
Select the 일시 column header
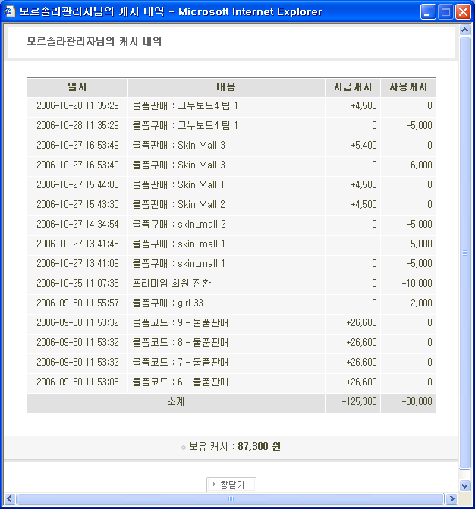coord(77,87)
